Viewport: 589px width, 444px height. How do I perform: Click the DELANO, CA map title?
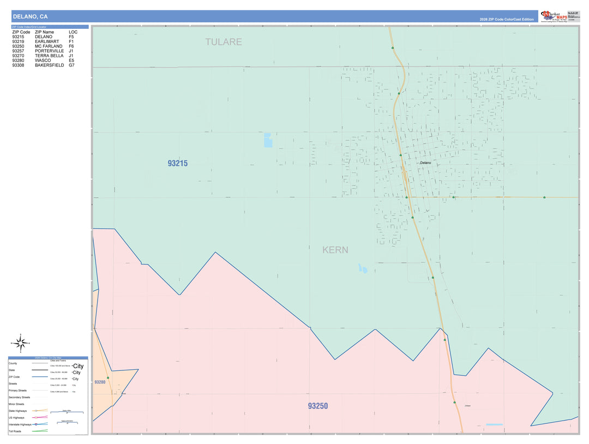[x=31, y=16]
